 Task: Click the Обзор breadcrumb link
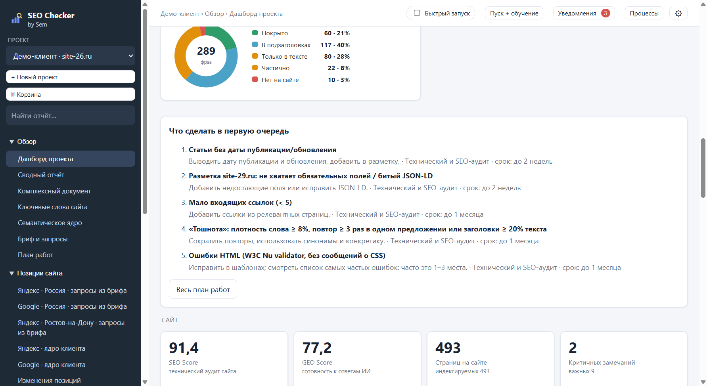[x=215, y=13]
